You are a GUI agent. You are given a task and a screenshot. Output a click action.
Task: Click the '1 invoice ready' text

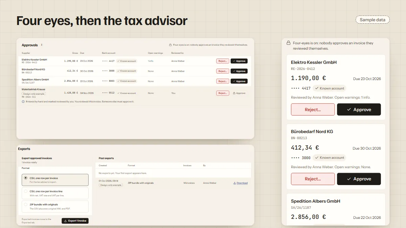click(x=29, y=162)
